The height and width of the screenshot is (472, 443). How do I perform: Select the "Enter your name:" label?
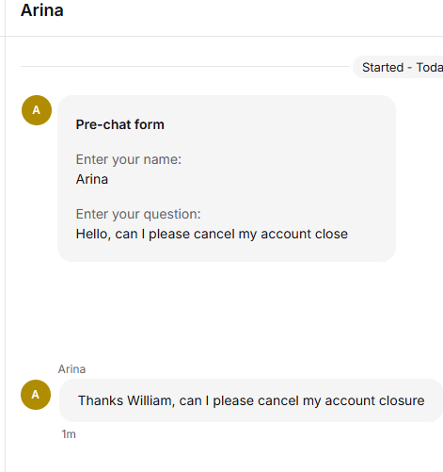point(129,159)
